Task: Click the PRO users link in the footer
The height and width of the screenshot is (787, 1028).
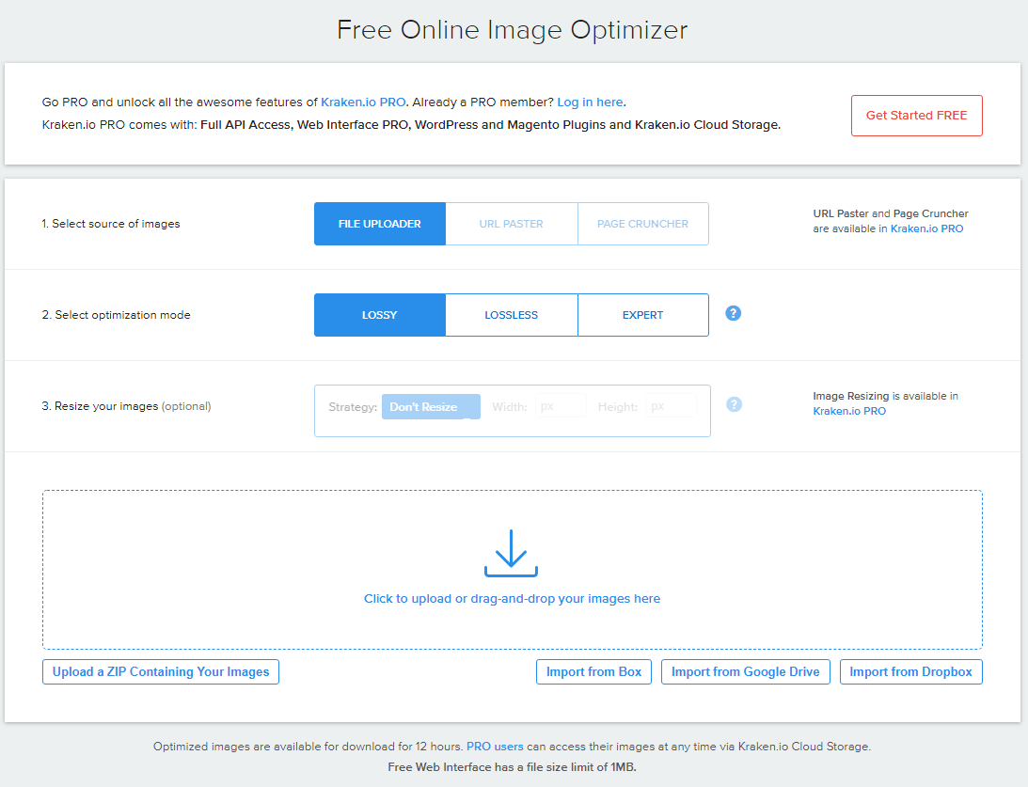Action: coord(494,746)
